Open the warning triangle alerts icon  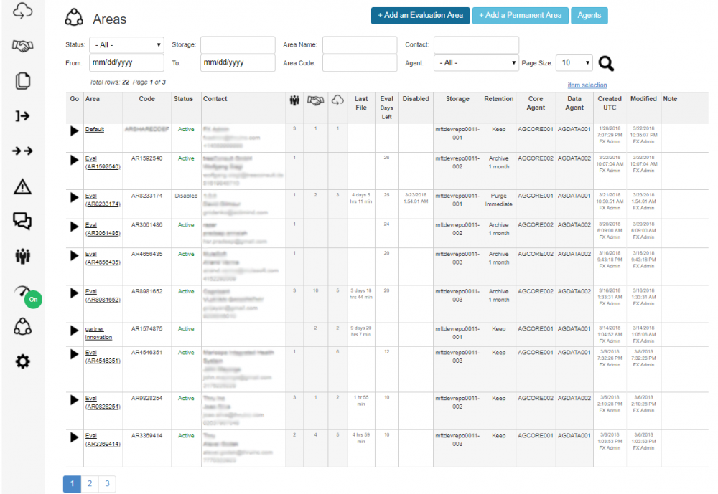coord(23,187)
